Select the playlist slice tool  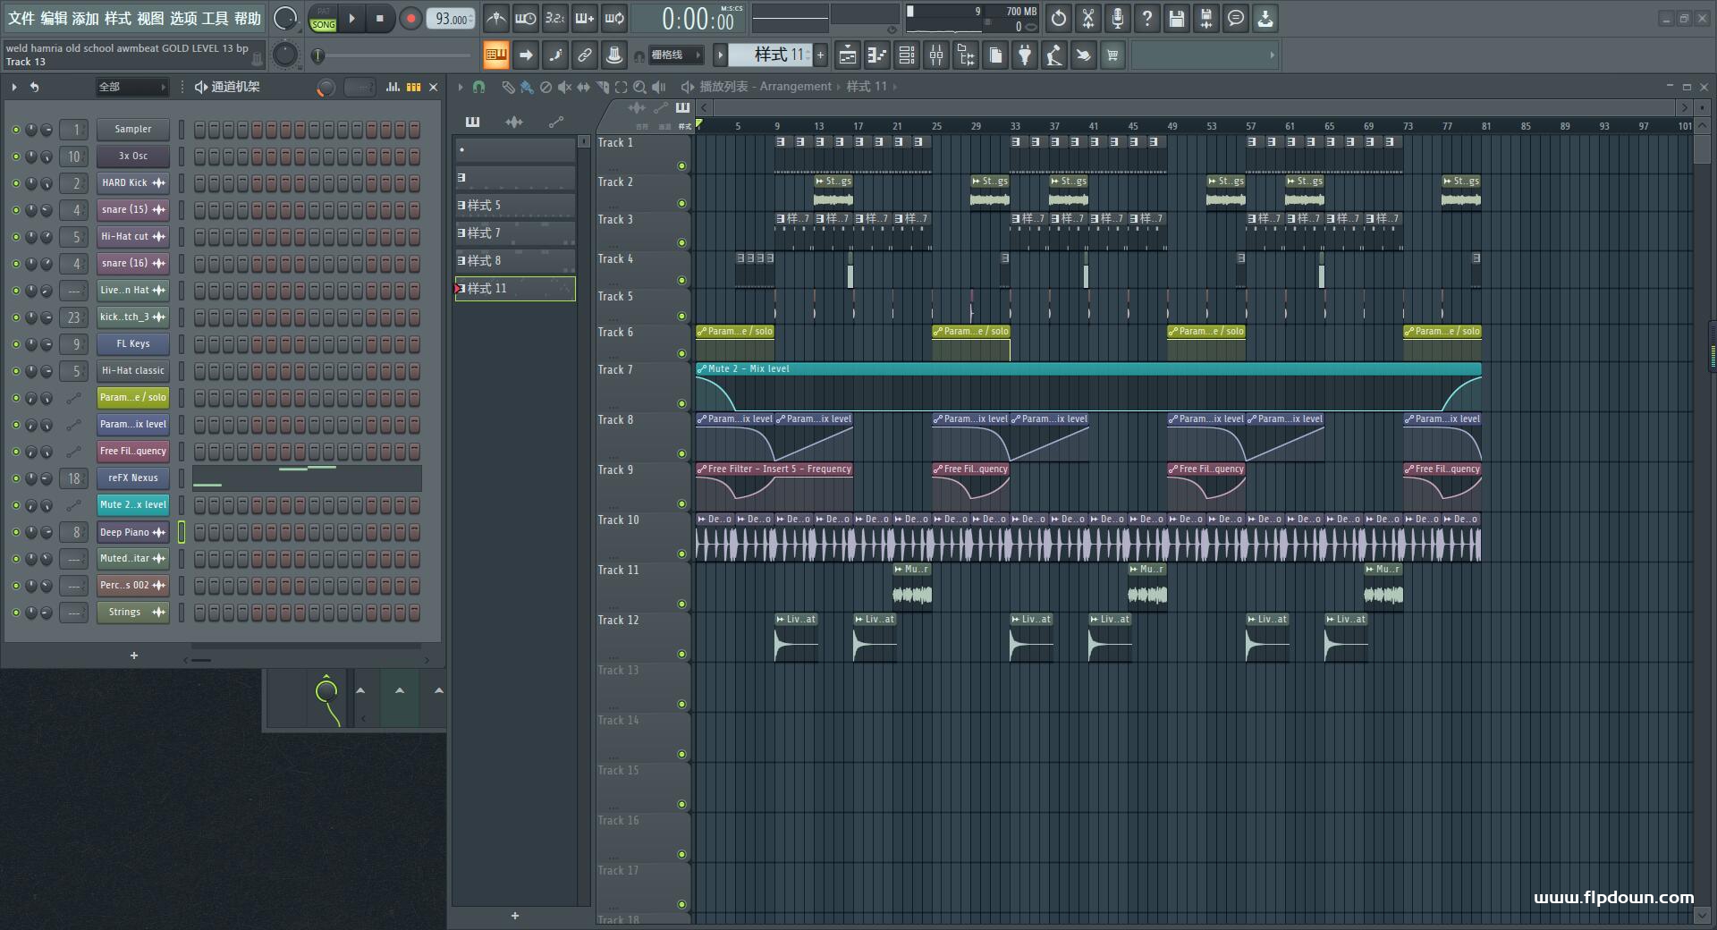point(602,87)
